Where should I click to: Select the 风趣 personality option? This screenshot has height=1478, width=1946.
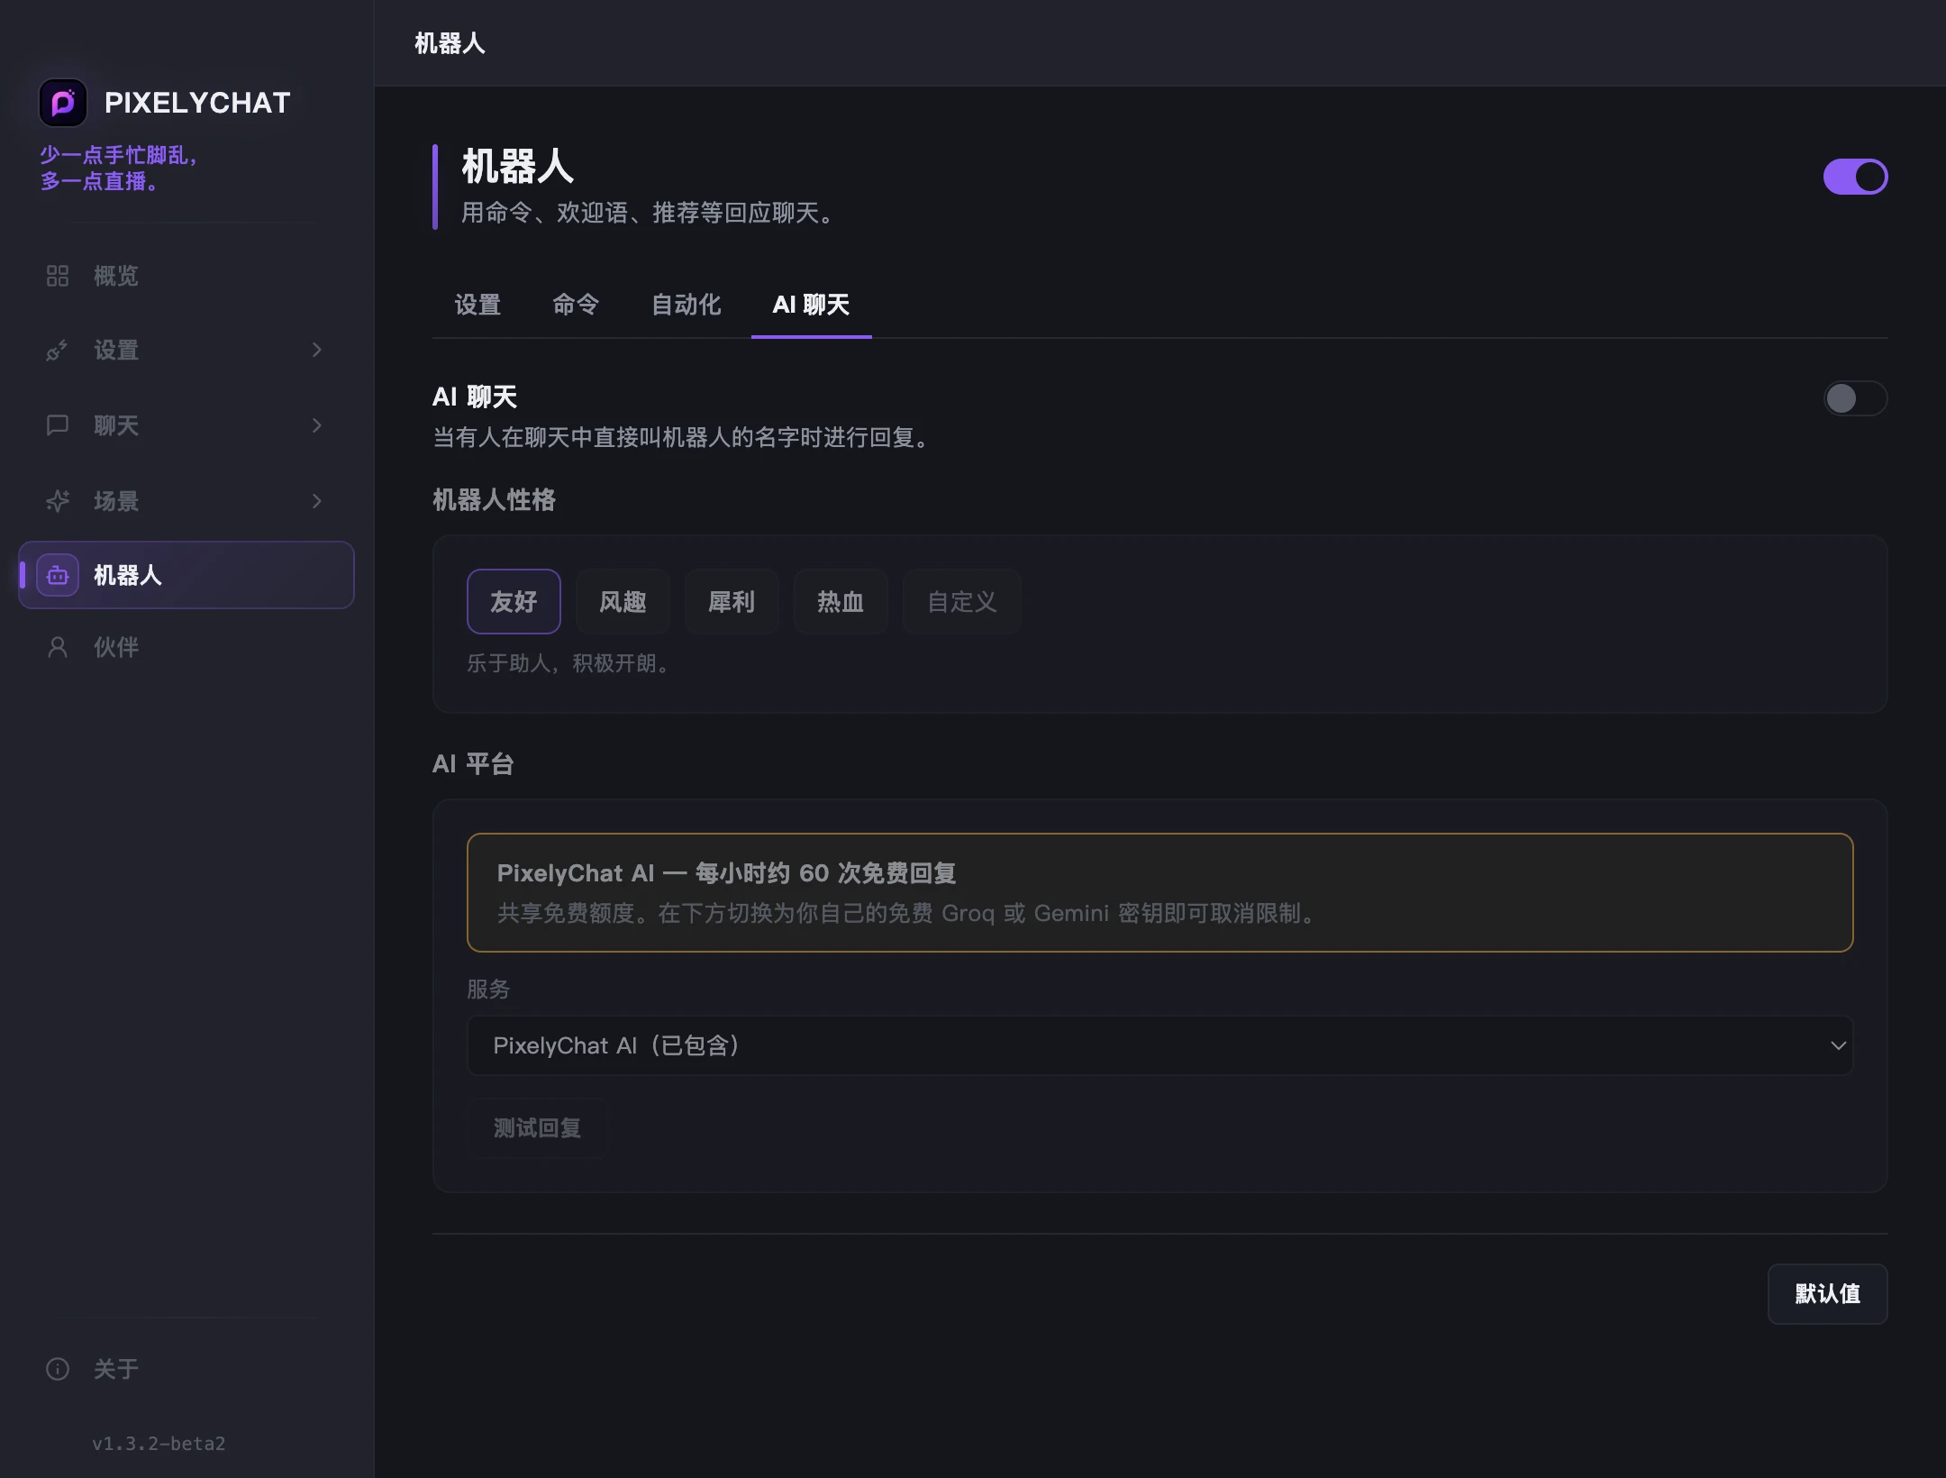coord(623,601)
